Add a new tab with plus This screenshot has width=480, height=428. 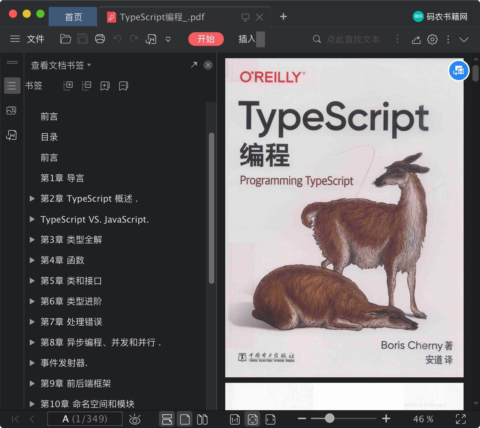[x=283, y=16]
